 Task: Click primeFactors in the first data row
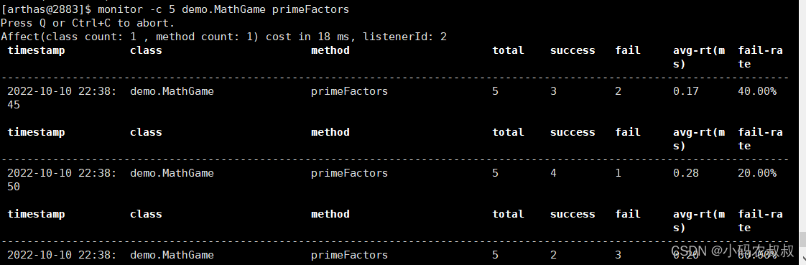pos(350,91)
